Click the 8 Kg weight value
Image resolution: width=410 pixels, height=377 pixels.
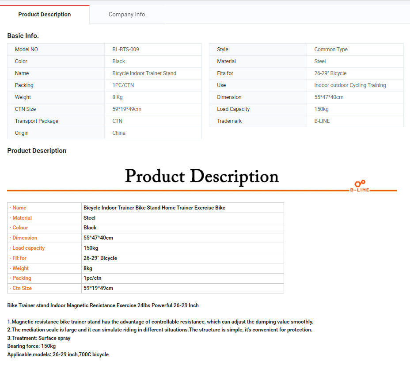coord(118,97)
